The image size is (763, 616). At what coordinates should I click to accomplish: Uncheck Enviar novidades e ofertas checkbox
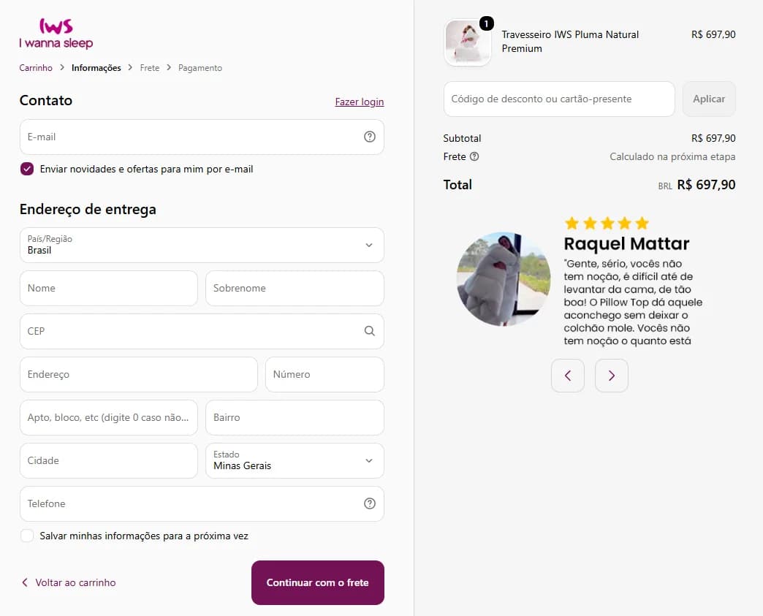[27, 169]
